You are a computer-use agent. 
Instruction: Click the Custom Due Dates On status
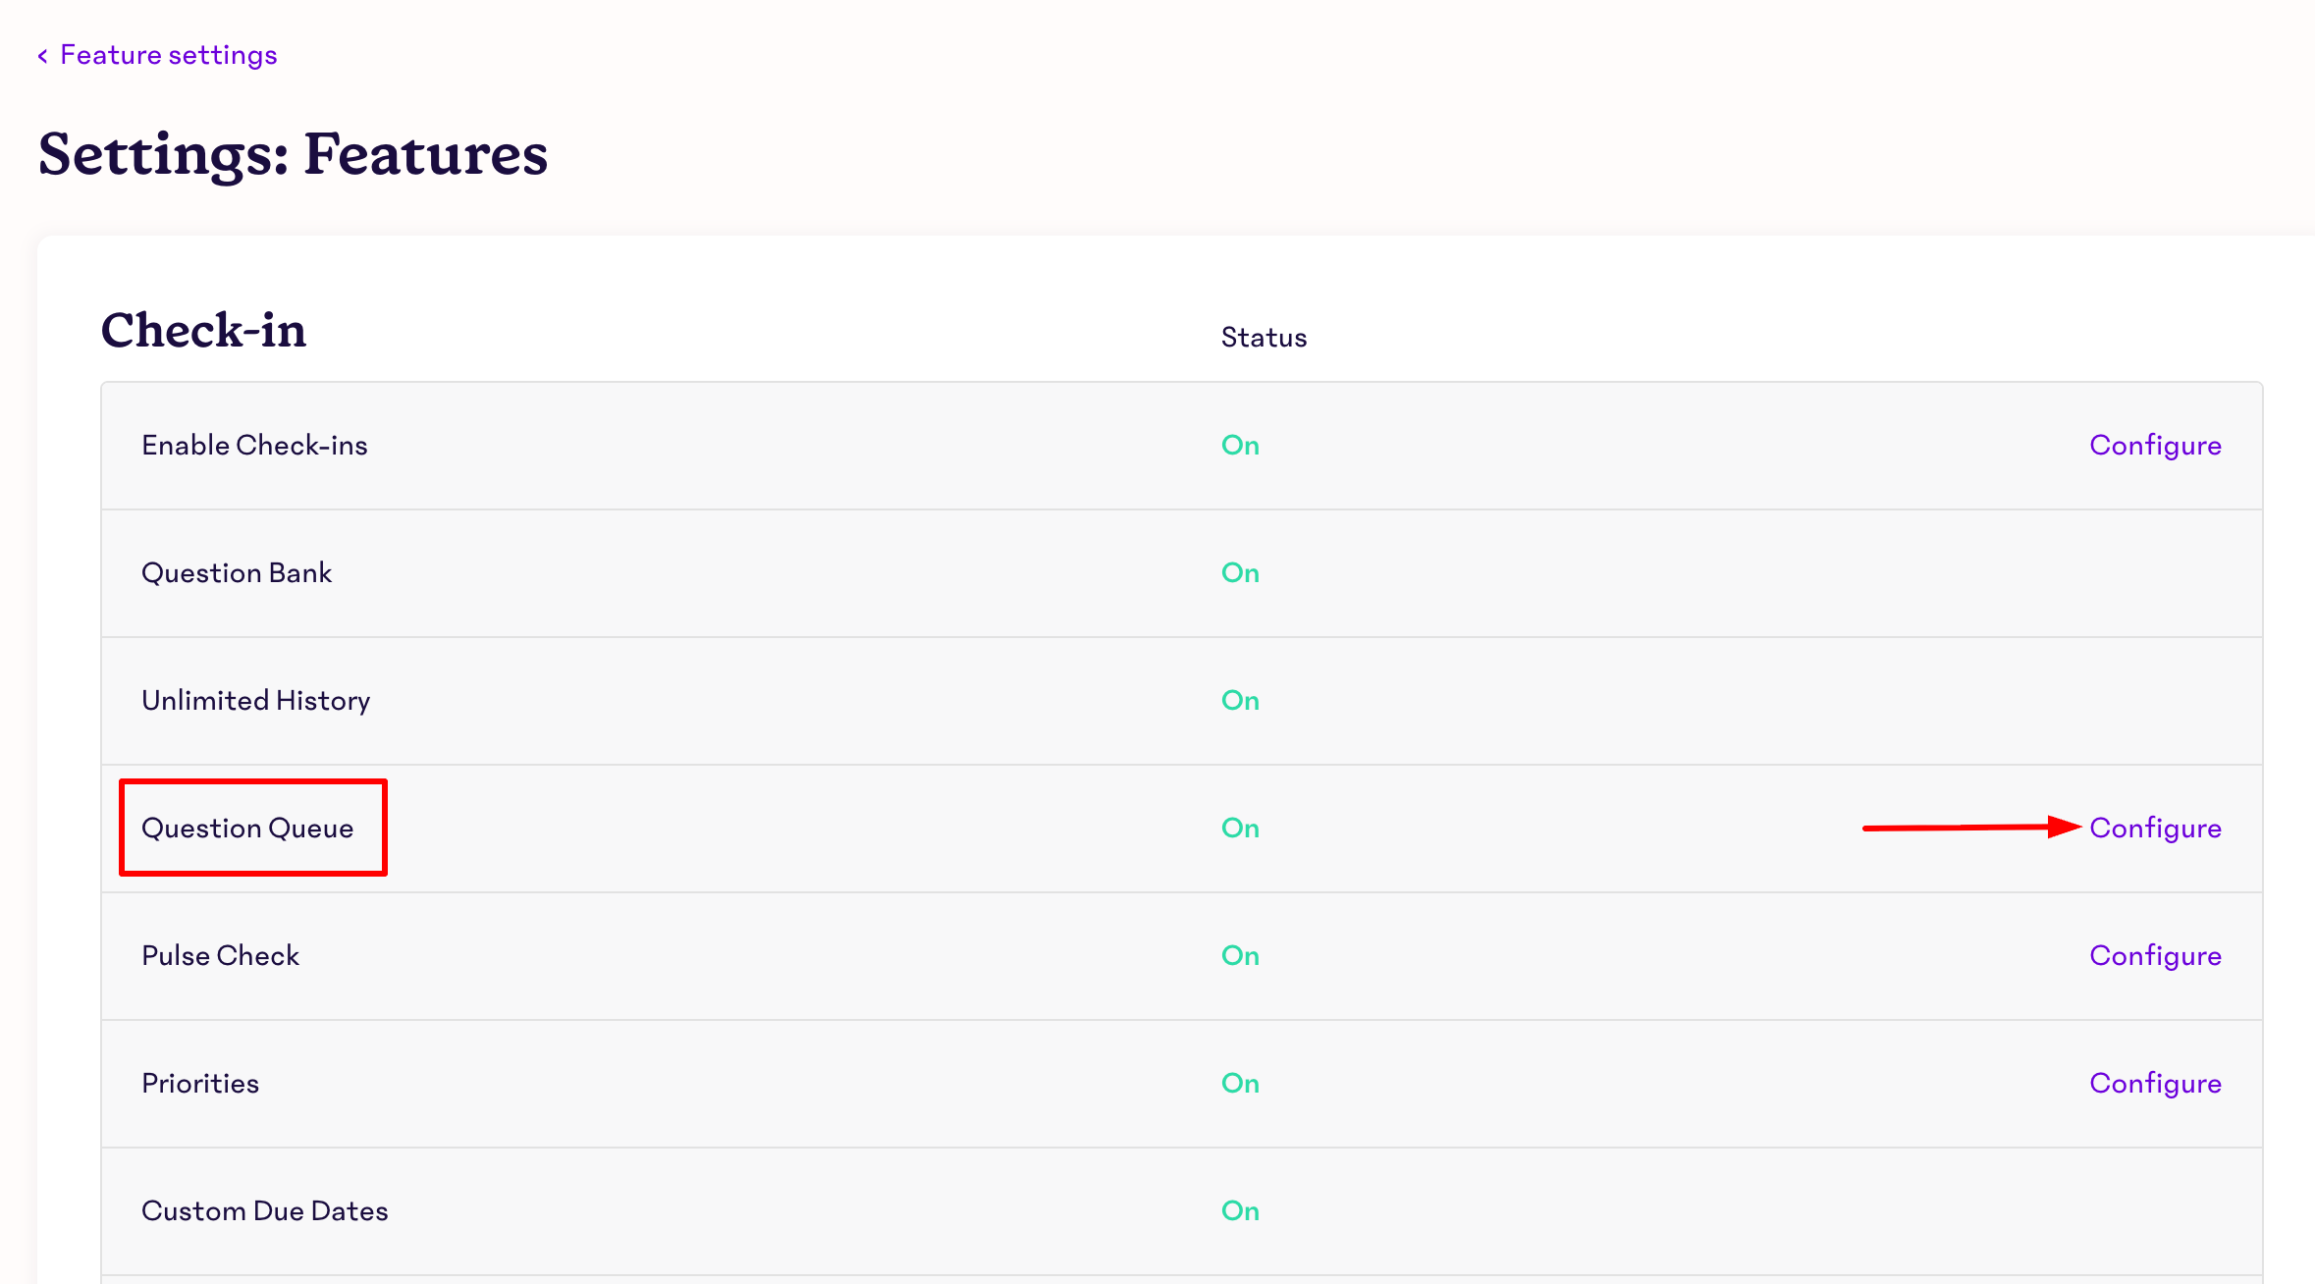1240,1210
